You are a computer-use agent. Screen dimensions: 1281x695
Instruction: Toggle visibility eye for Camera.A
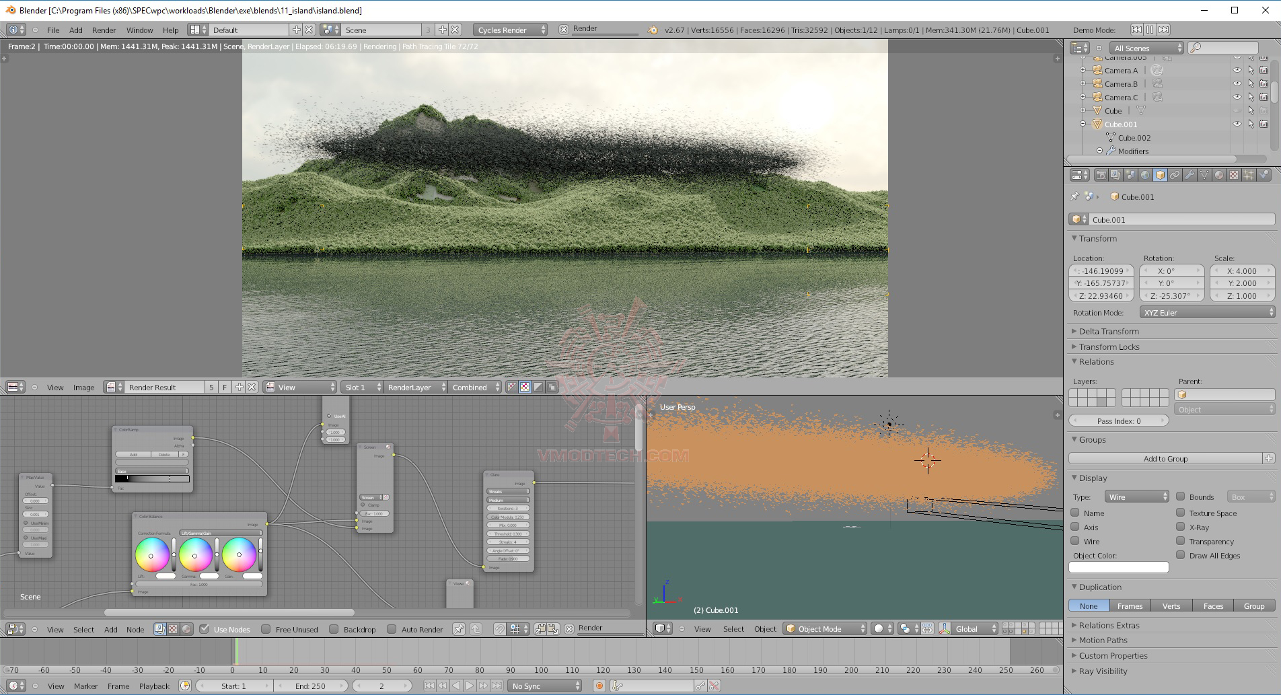(x=1237, y=70)
